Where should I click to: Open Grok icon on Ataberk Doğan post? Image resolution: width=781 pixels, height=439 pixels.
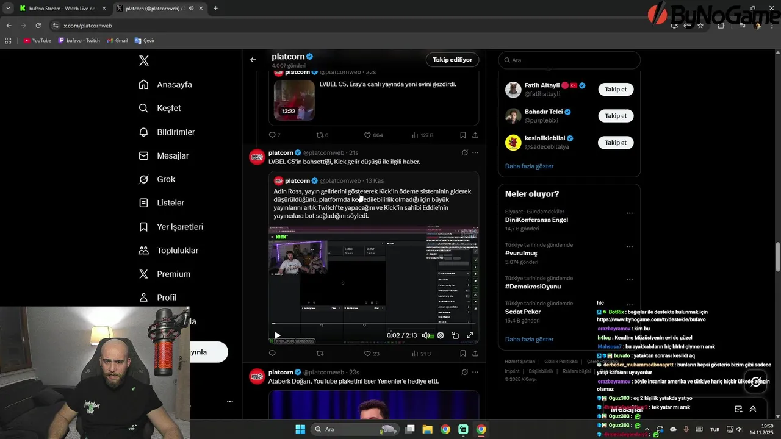pyautogui.click(x=464, y=372)
